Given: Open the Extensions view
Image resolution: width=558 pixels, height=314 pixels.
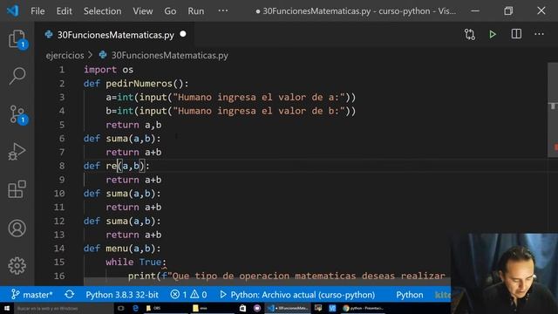Looking at the screenshot, I should [17, 189].
